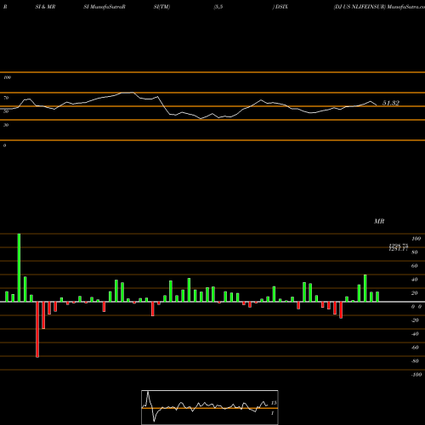
Task: Click the -40 label on the MR right axis
Action: pyautogui.click(x=415, y=334)
